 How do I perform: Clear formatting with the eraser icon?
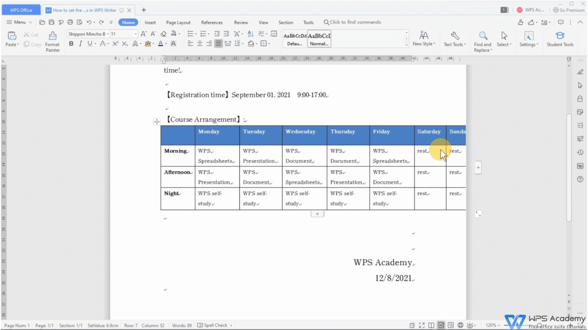tap(164, 34)
